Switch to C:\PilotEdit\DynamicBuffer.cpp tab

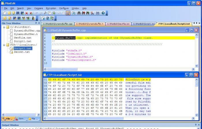(58, 24)
